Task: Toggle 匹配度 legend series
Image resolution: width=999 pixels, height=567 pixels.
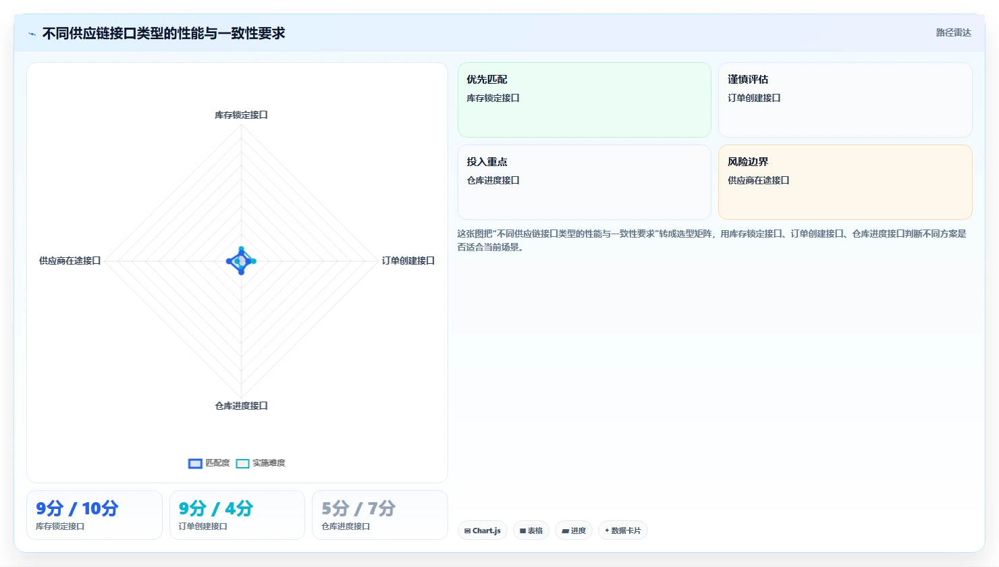Action: (209, 463)
